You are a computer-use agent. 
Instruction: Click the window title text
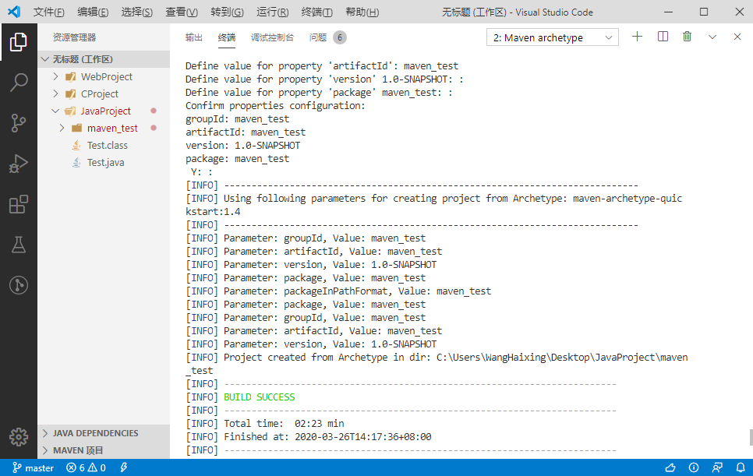pyautogui.click(x=518, y=12)
